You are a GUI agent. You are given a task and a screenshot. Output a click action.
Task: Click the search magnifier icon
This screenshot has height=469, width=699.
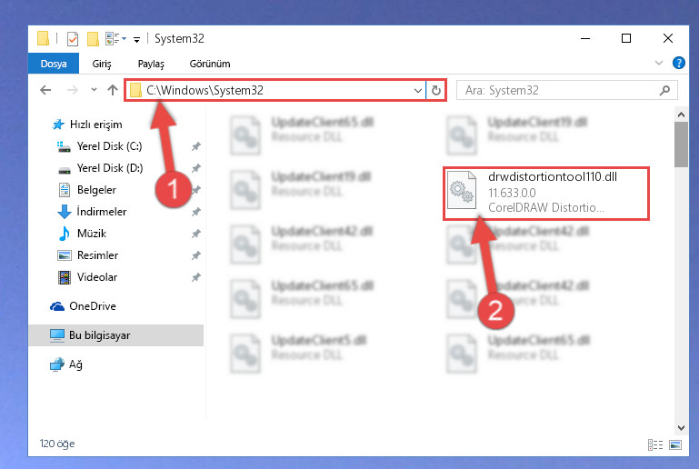tap(664, 91)
